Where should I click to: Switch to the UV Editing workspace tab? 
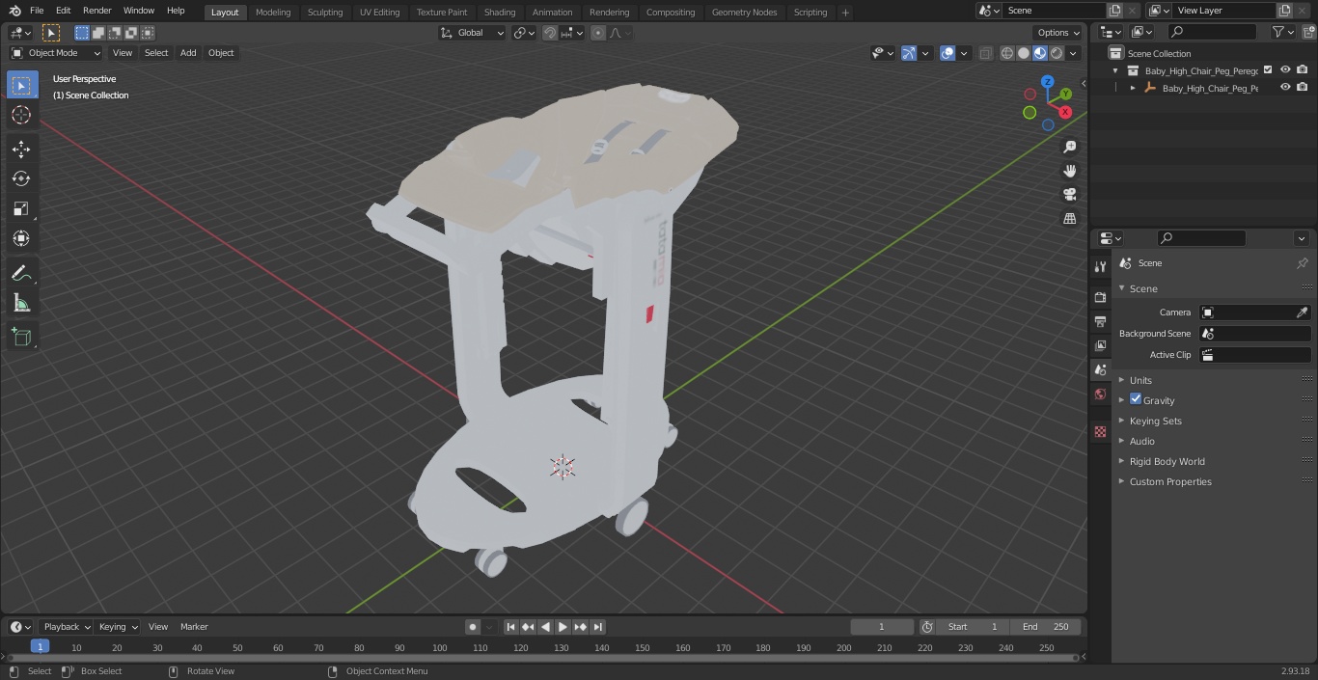pos(379,13)
